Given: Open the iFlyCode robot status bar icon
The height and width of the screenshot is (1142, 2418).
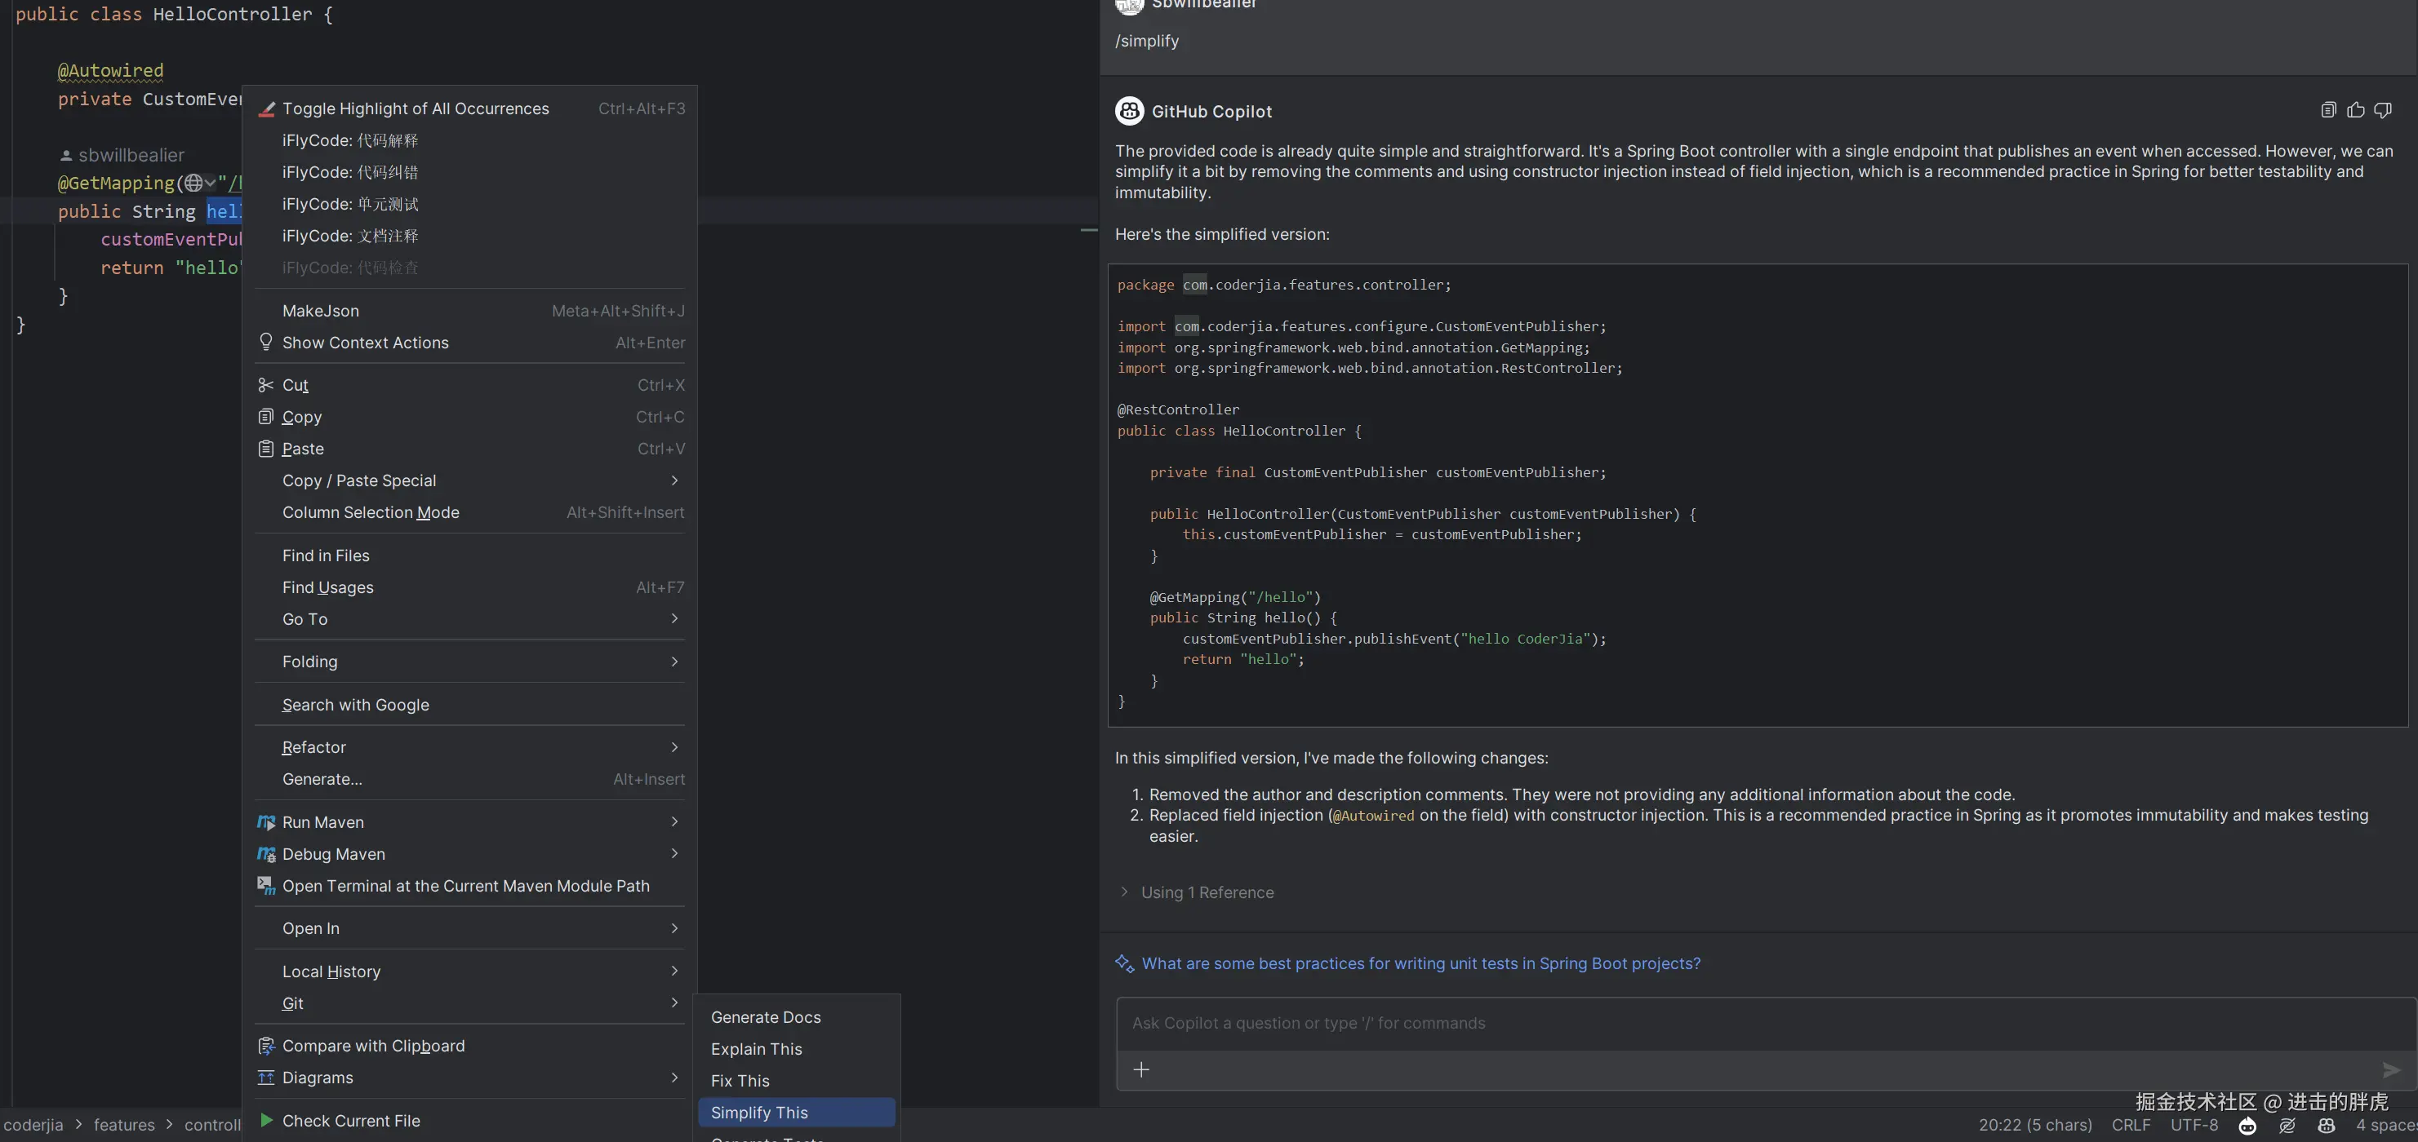Looking at the screenshot, I should click(x=2247, y=1125).
